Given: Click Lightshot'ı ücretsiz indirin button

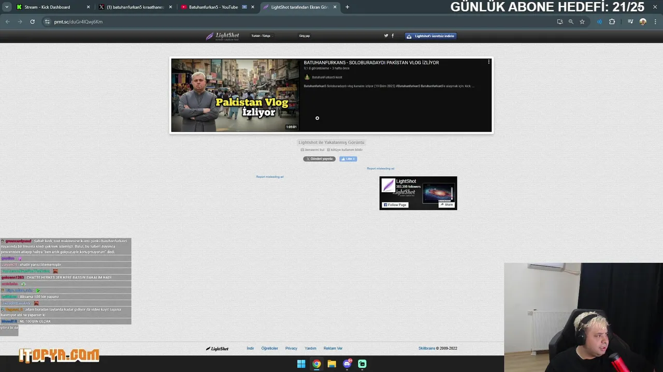Looking at the screenshot, I should 430,36.
